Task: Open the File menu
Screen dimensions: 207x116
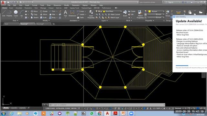Action: coord(9,5)
